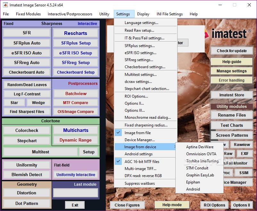Open Multicharts module

click(76, 130)
